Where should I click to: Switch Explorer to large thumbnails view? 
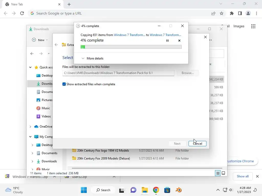(223, 173)
